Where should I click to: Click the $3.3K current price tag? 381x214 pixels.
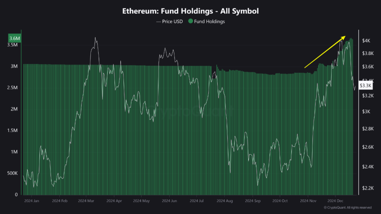(x=366, y=86)
